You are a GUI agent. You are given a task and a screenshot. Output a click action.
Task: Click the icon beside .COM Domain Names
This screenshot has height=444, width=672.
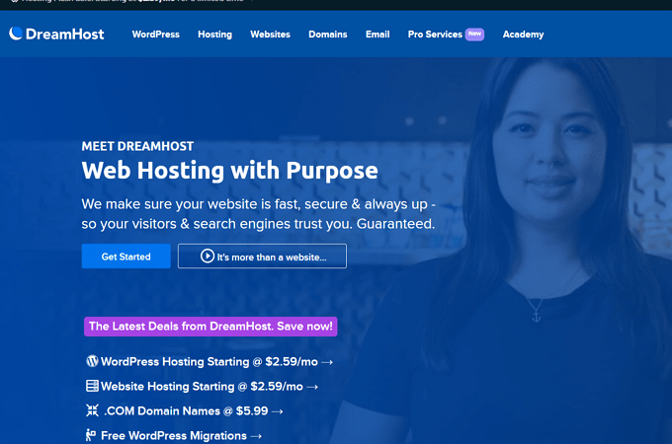92,410
